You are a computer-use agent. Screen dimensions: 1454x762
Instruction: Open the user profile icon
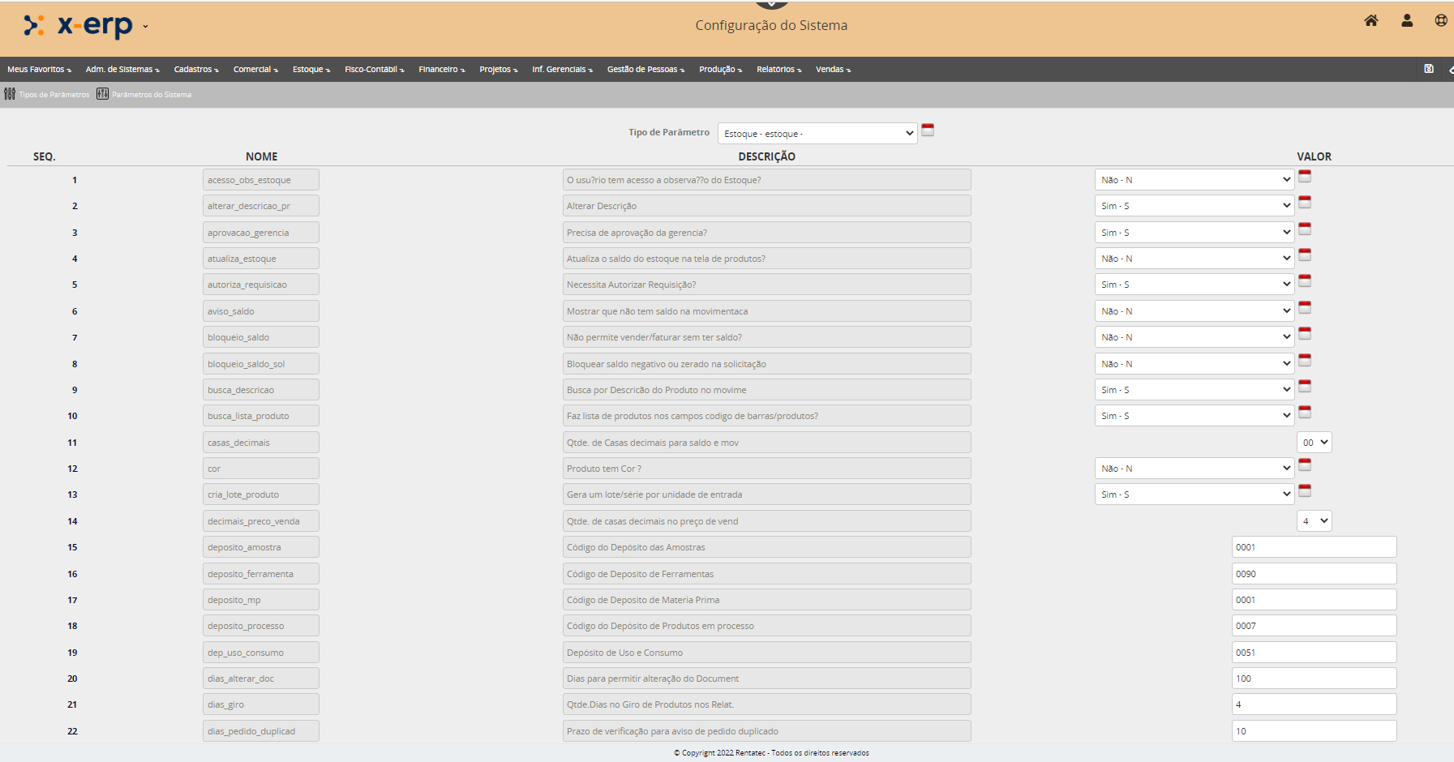coord(1407,21)
